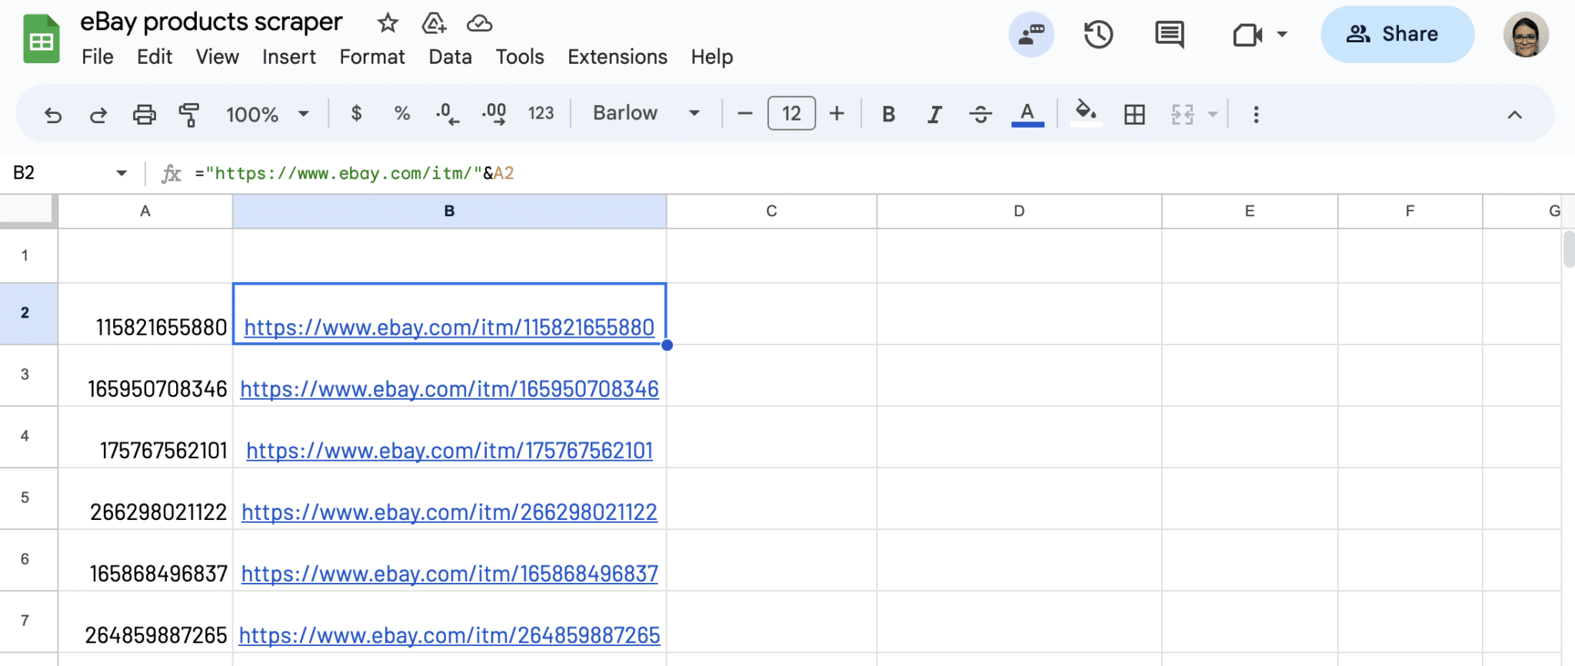
Task: Select row 5 header
Action: click(28, 498)
